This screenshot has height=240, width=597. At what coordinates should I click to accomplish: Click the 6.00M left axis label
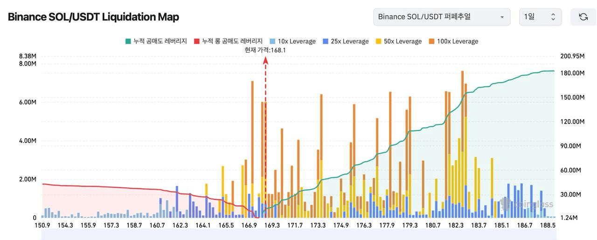[28, 103]
